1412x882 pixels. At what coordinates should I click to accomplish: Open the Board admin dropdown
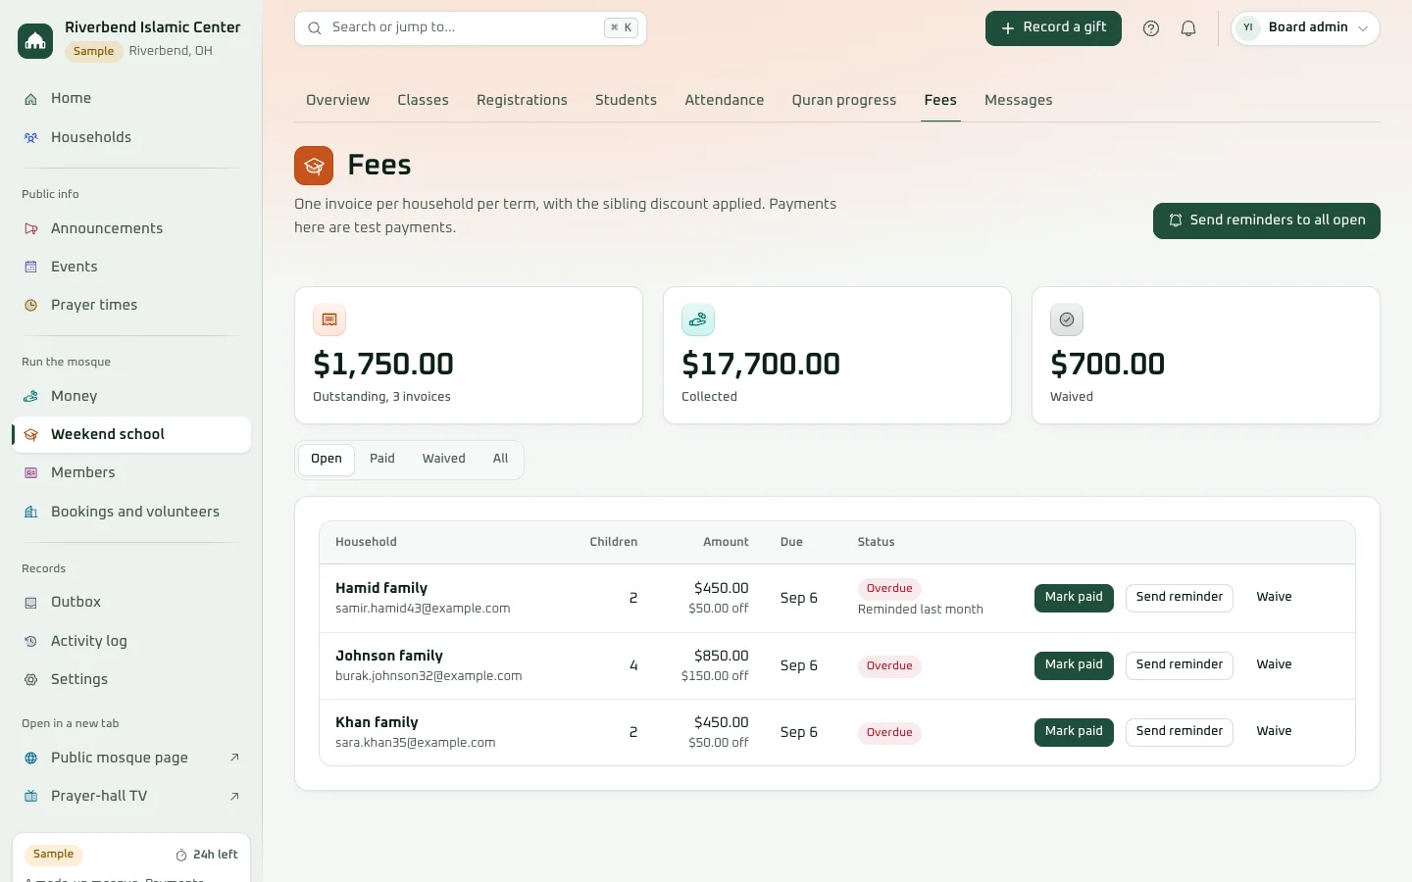point(1305,28)
